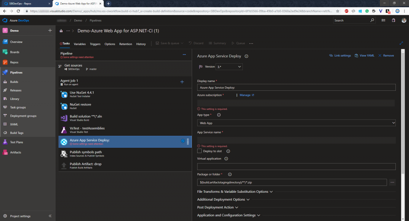
Task: Open Save & queue dropdown
Action: click(169, 43)
